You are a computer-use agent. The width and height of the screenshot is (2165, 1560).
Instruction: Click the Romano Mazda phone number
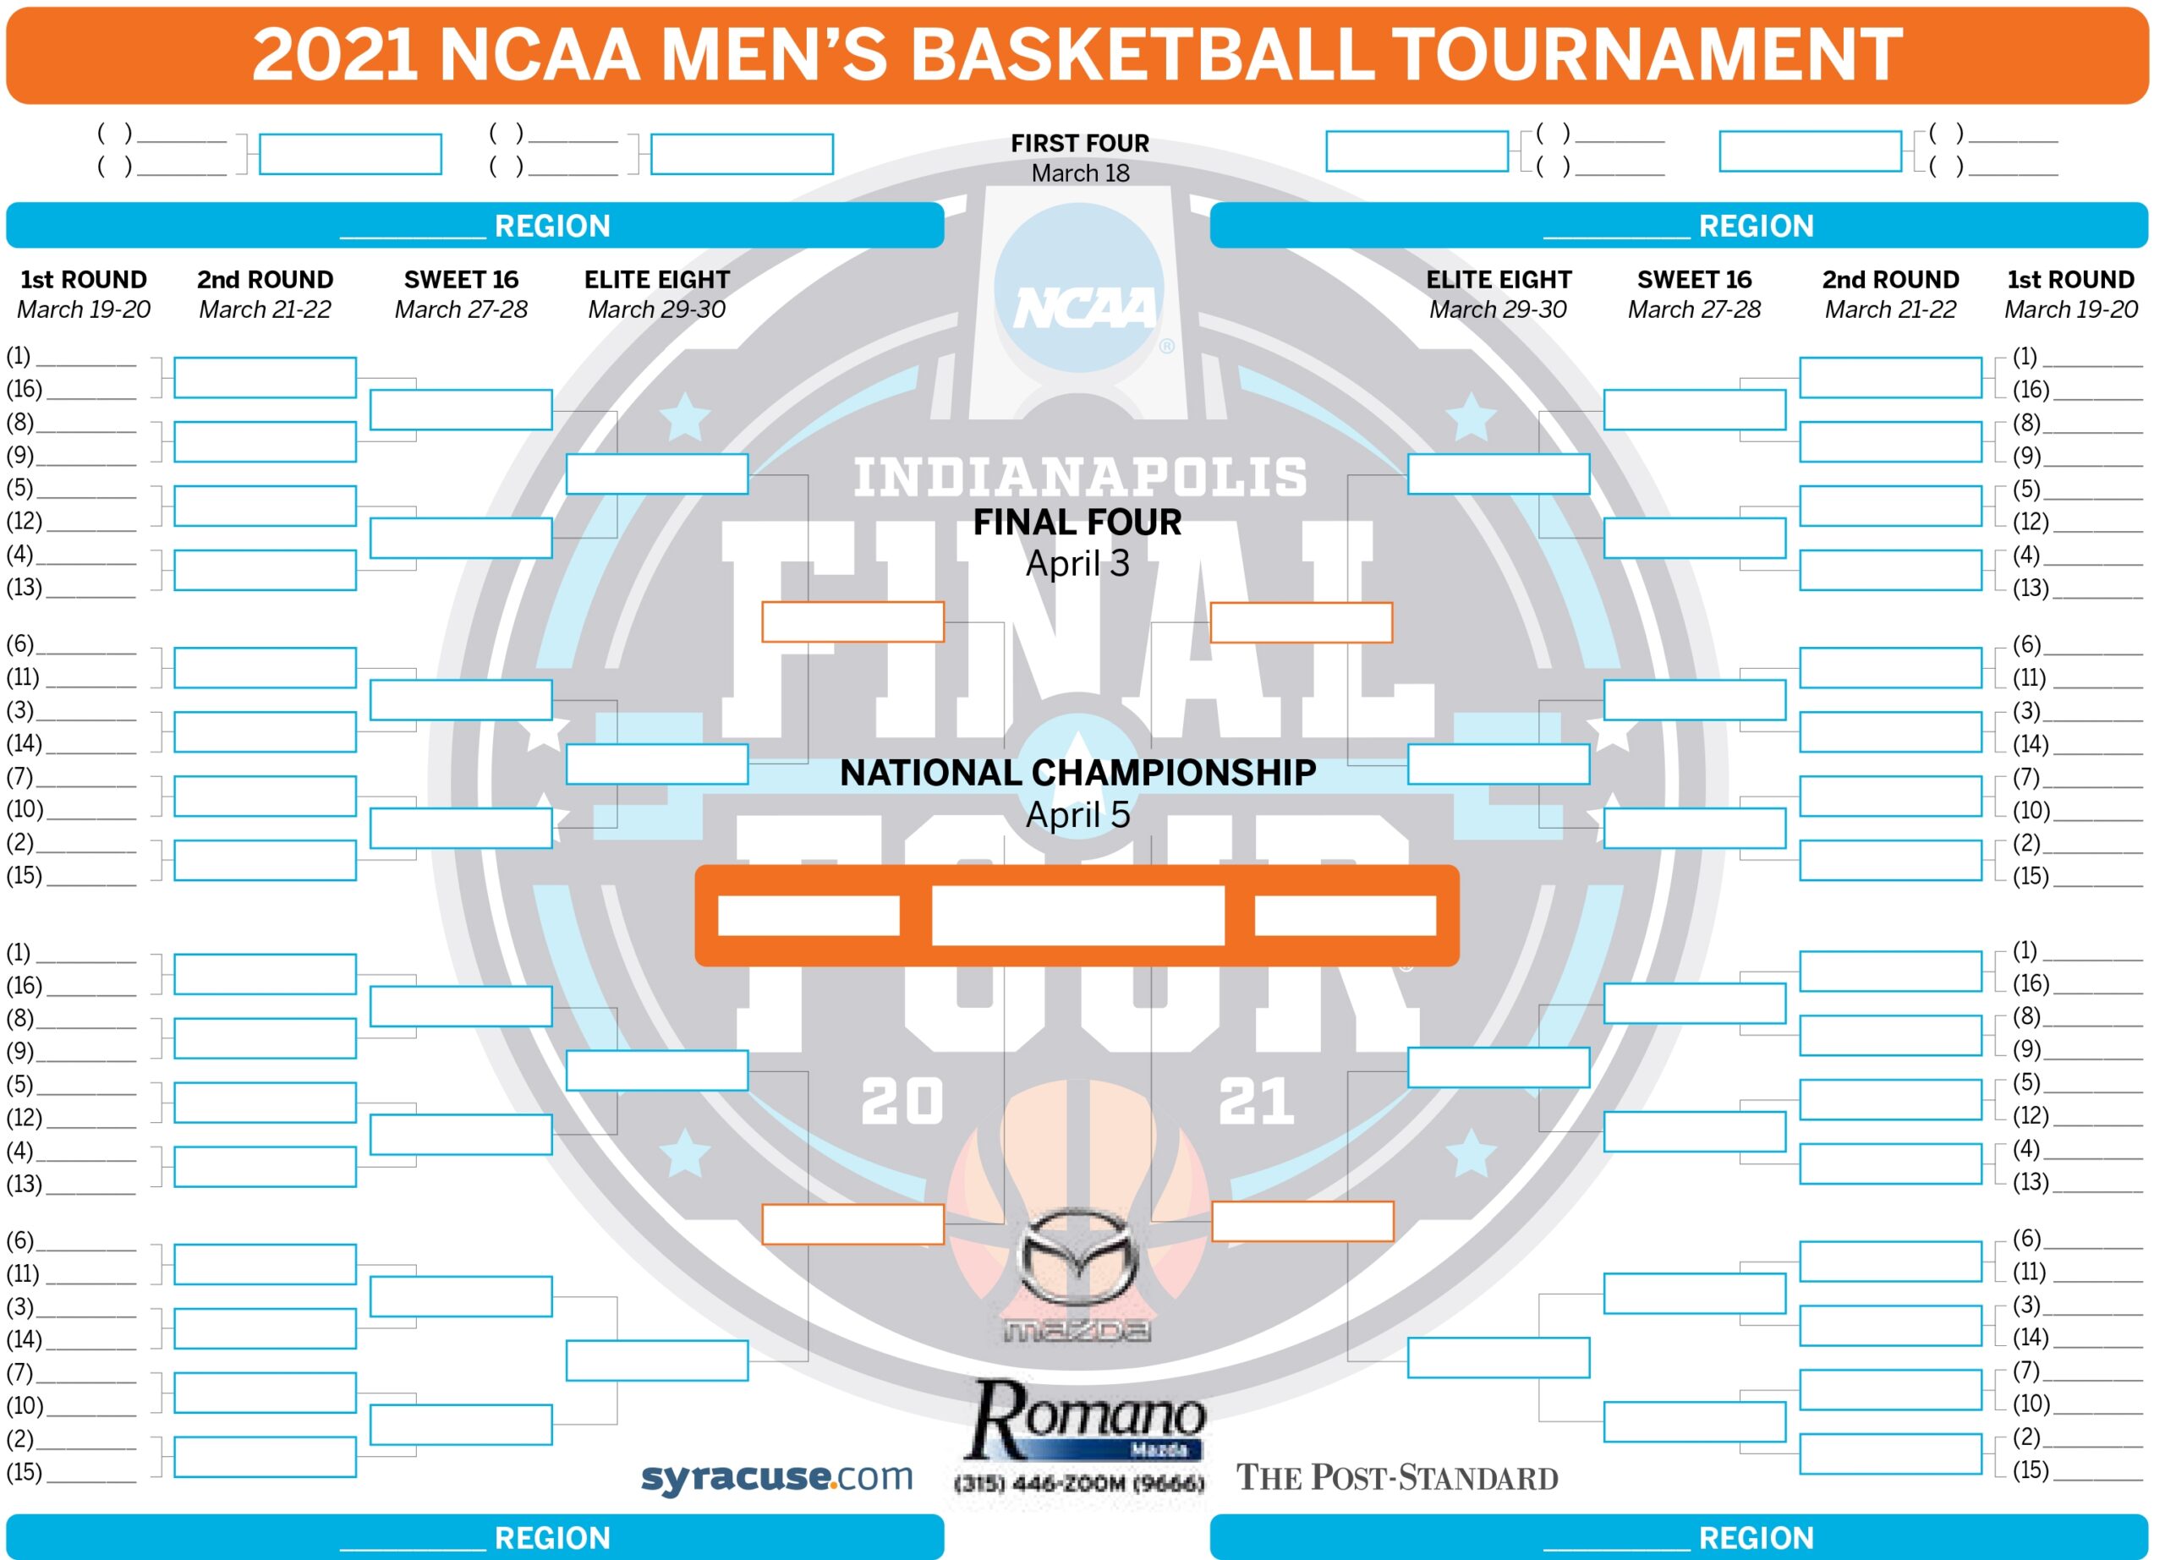1080,1483
